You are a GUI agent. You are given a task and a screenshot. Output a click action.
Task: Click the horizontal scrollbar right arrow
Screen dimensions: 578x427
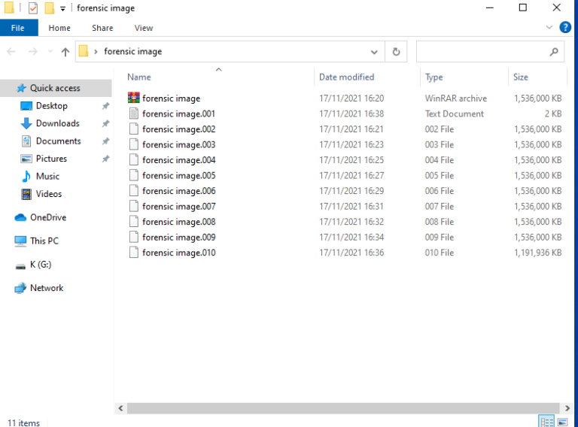[567, 408]
